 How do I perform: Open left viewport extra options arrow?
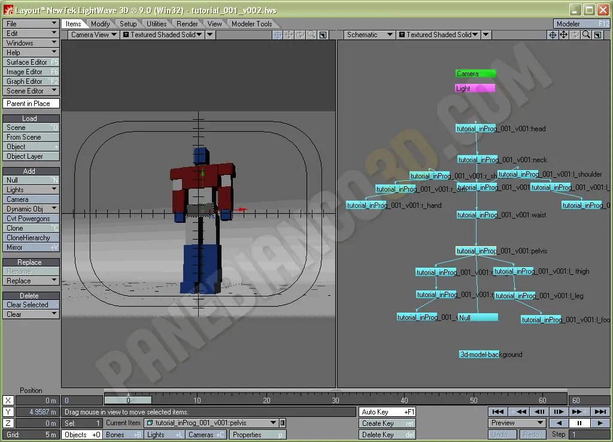click(210, 35)
